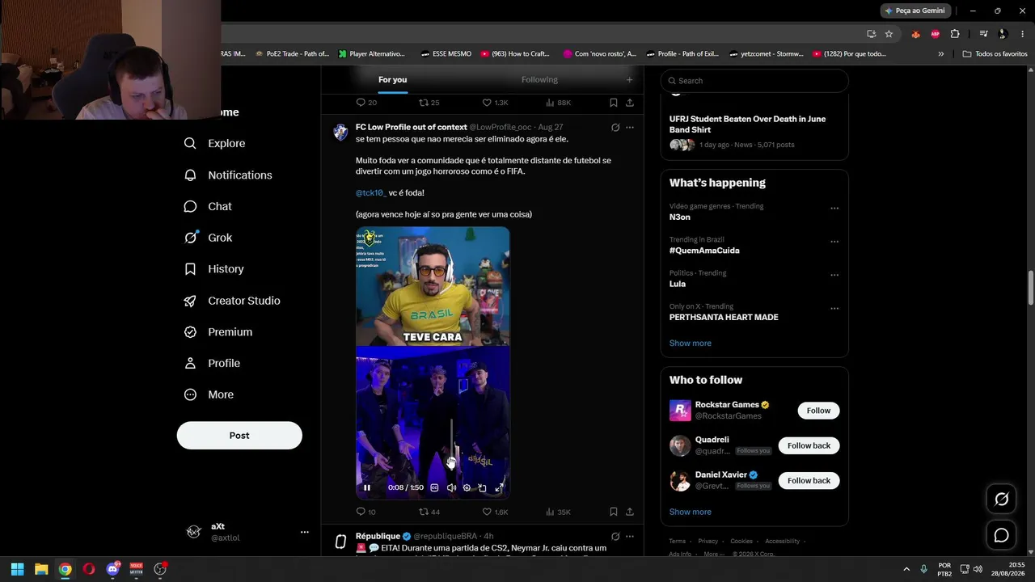The height and width of the screenshot is (582, 1035).
Task: Open options for Lula trend
Action: click(834, 275)
